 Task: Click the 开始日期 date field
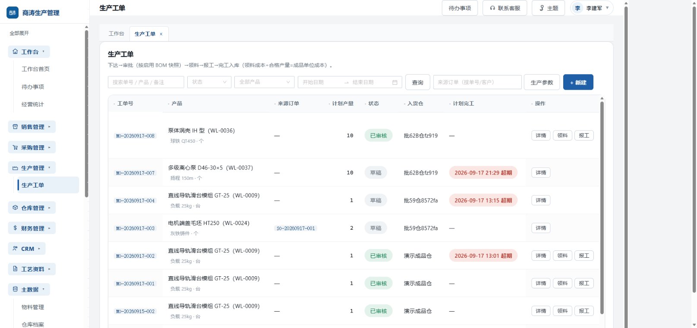[320, 82]
